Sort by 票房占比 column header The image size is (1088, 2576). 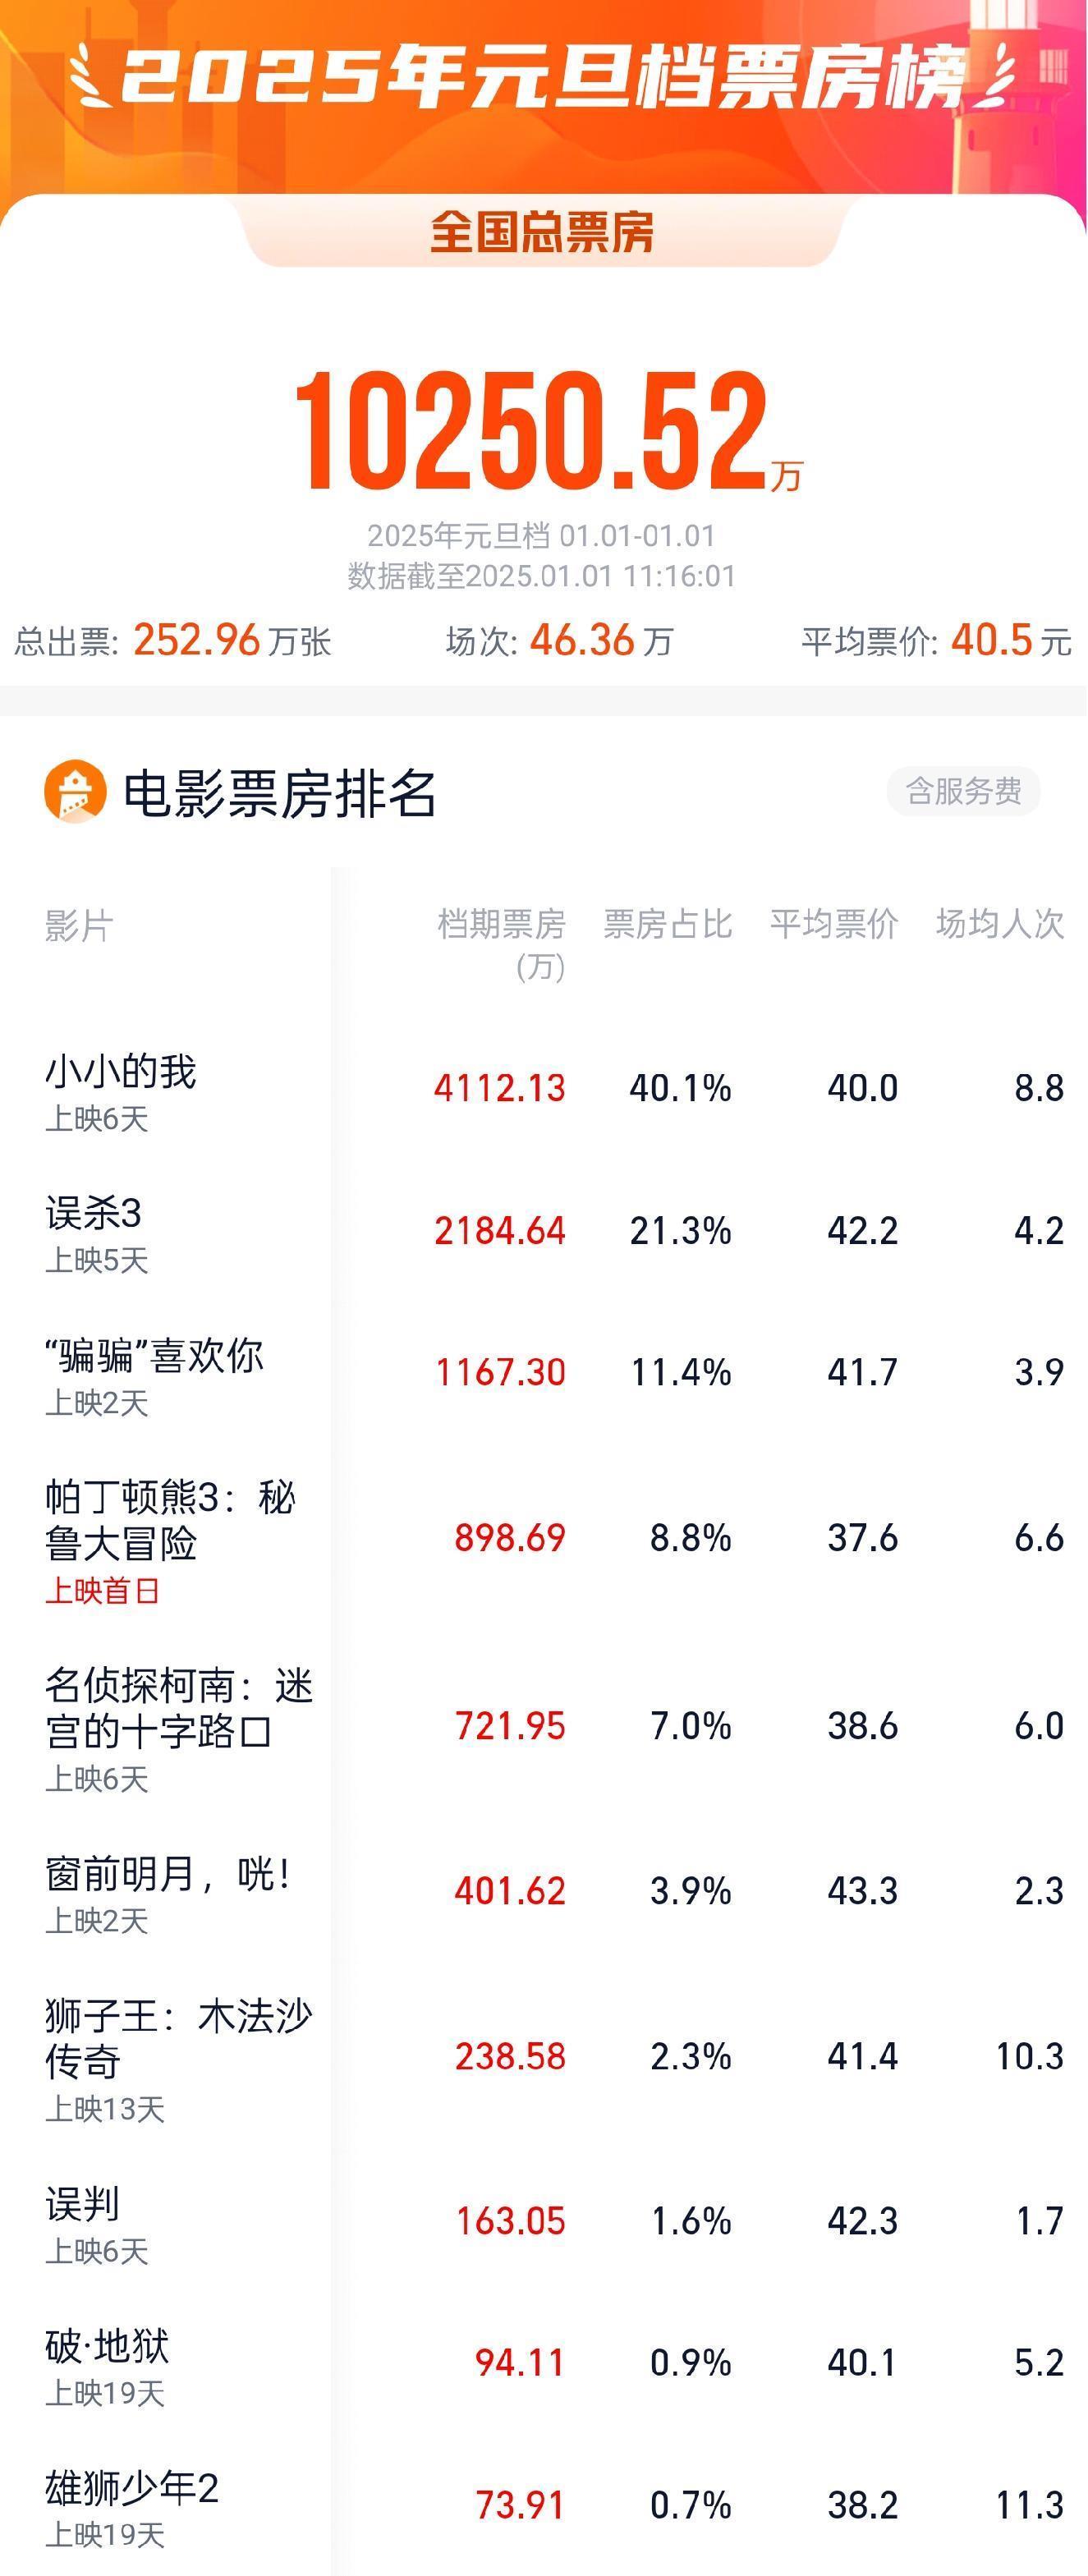(667, 924)
